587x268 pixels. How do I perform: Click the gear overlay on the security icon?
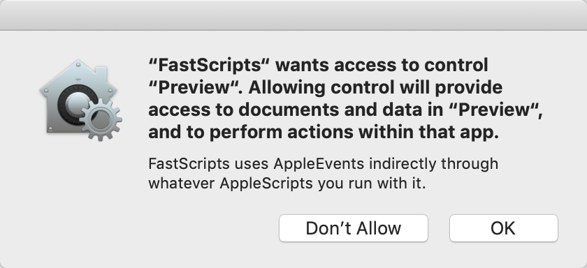(x=101, y=120)
